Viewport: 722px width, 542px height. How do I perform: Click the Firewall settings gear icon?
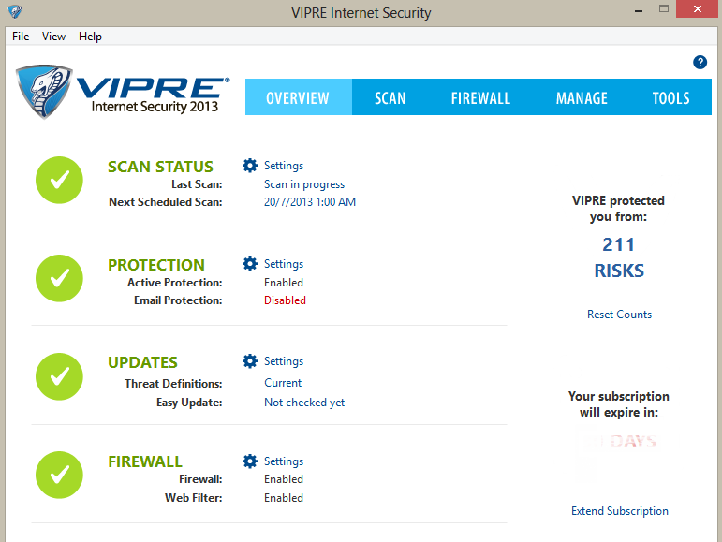coord(250,461)
